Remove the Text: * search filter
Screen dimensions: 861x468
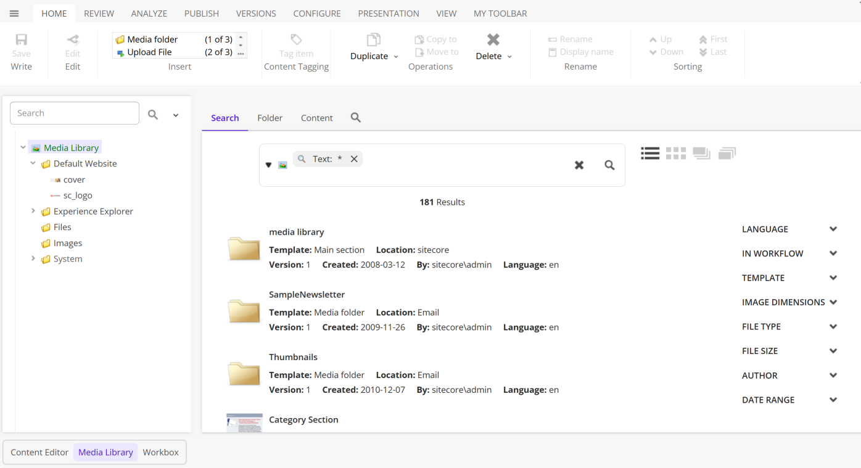coord(354,159)
